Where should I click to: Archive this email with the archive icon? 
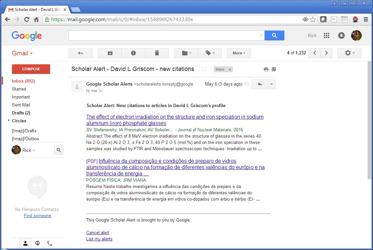click(x=110, y=53)
